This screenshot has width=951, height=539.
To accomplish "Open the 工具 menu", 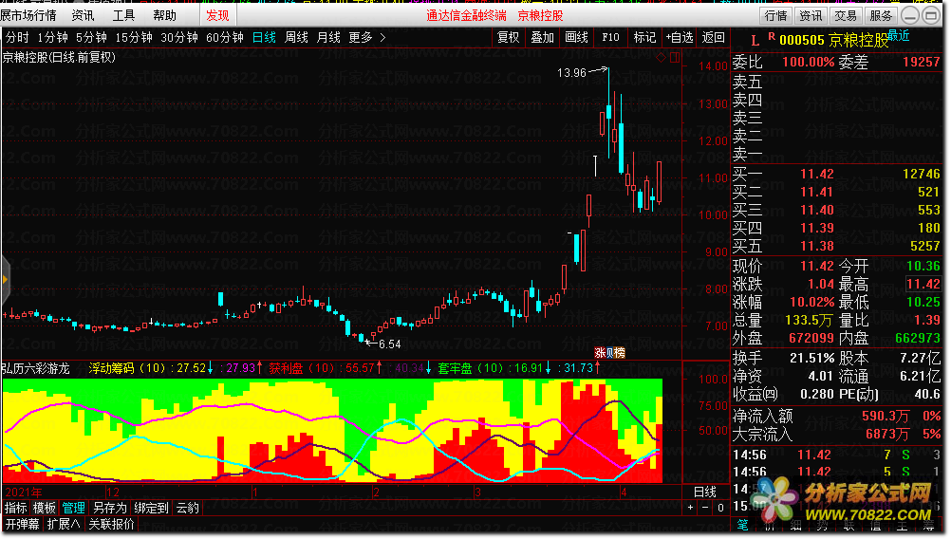I will (x=123, y=16).
